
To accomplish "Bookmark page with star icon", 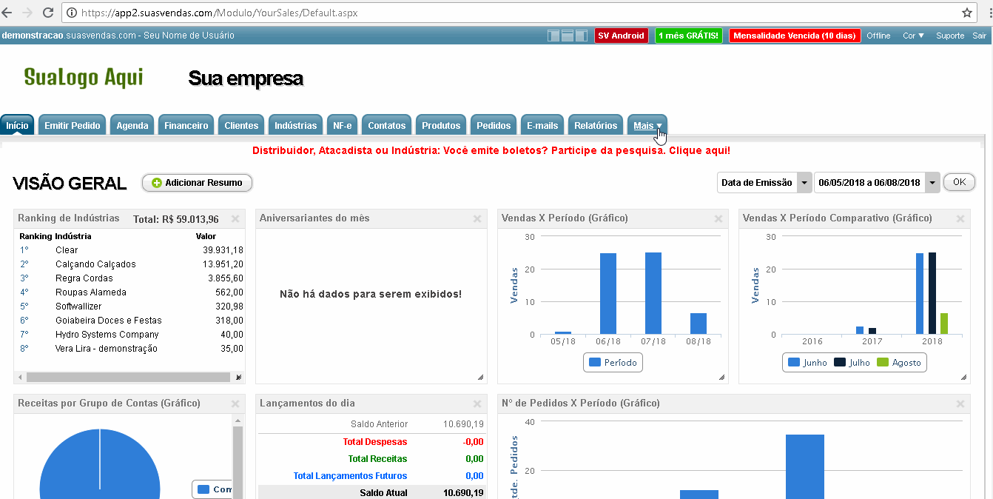I will point(967,13).
